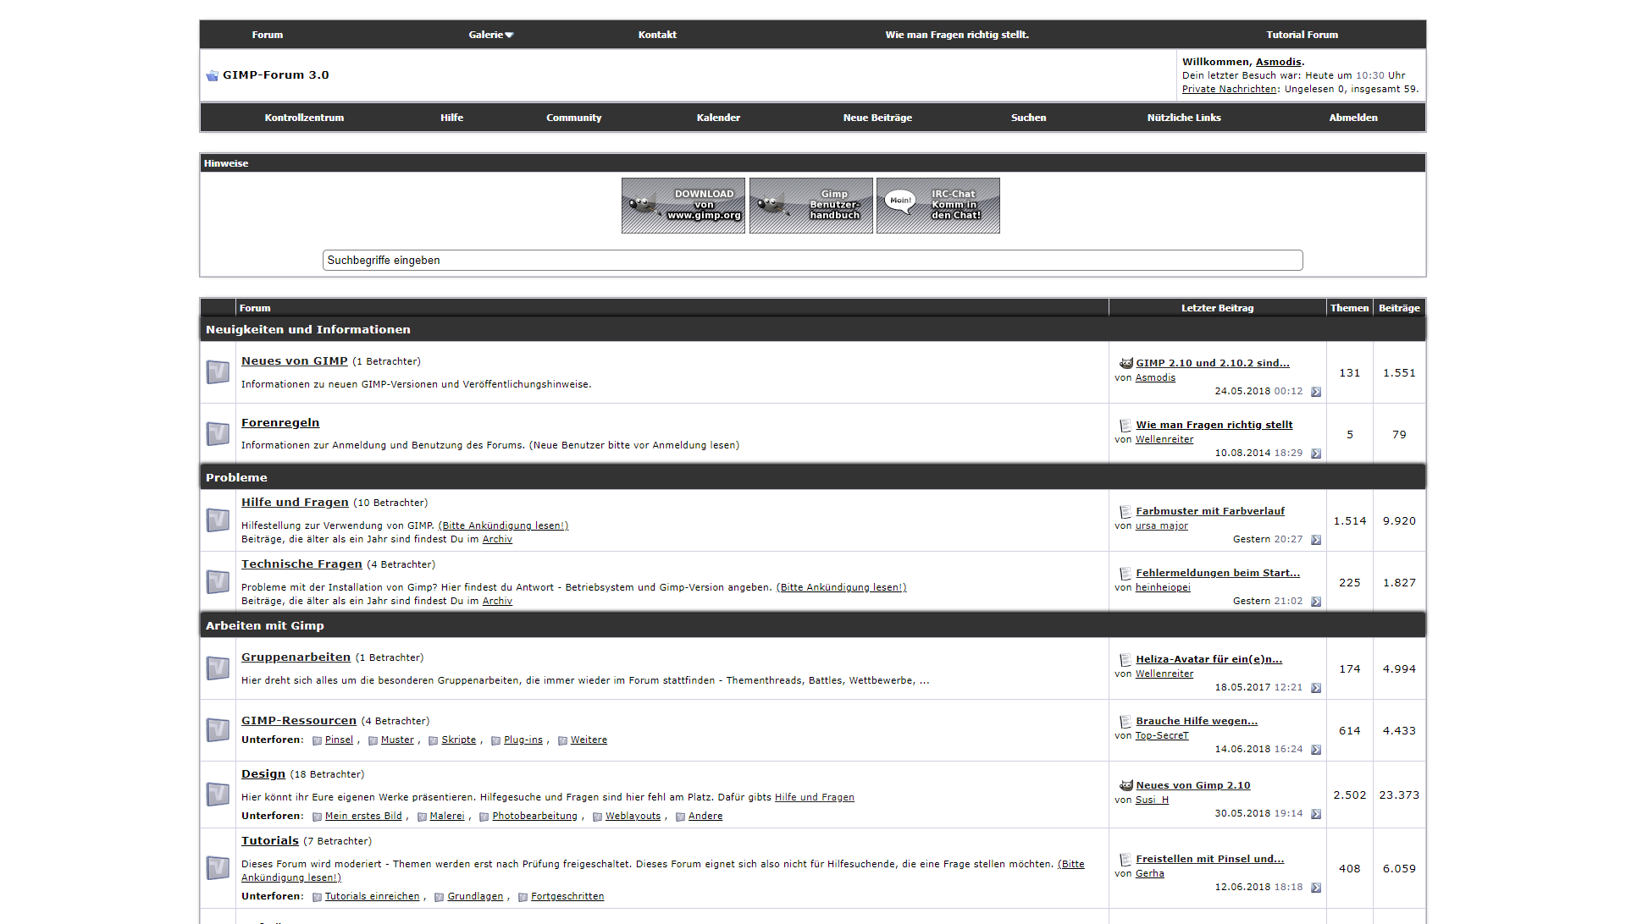
Task: Click the Suchbegriffe eingeben search field
Action: [x=811, y=261]
